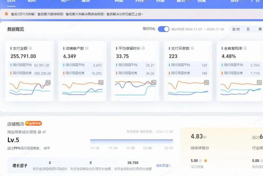Click the 4.83 综合体验分 score
263x176 pixels.
(x=197, y=136)
